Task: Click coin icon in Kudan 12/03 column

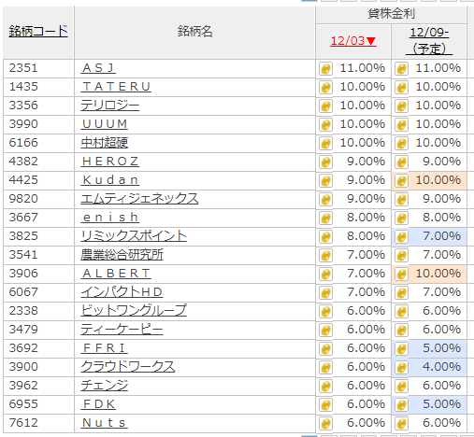Action: pyautogui.click(x=325, y=181)
